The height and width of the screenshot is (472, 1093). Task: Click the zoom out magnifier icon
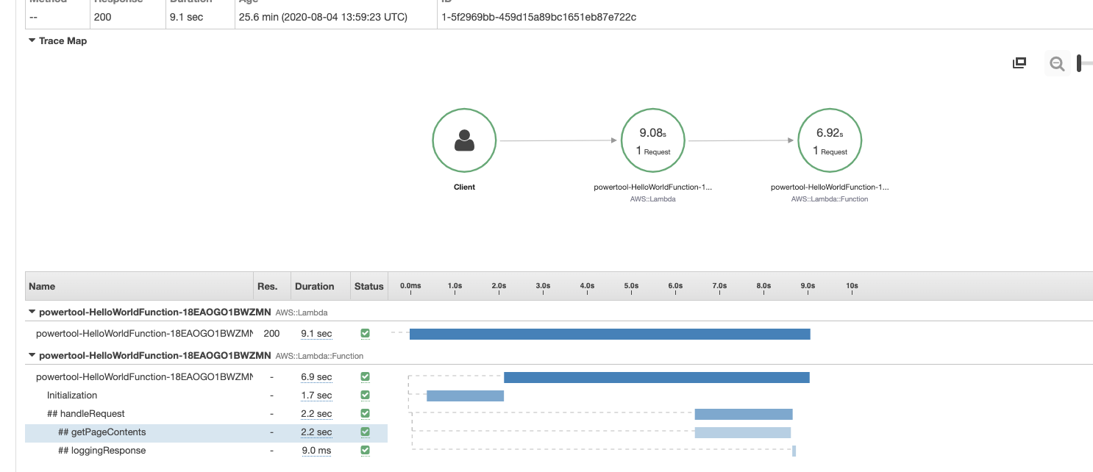point(1057,64)
